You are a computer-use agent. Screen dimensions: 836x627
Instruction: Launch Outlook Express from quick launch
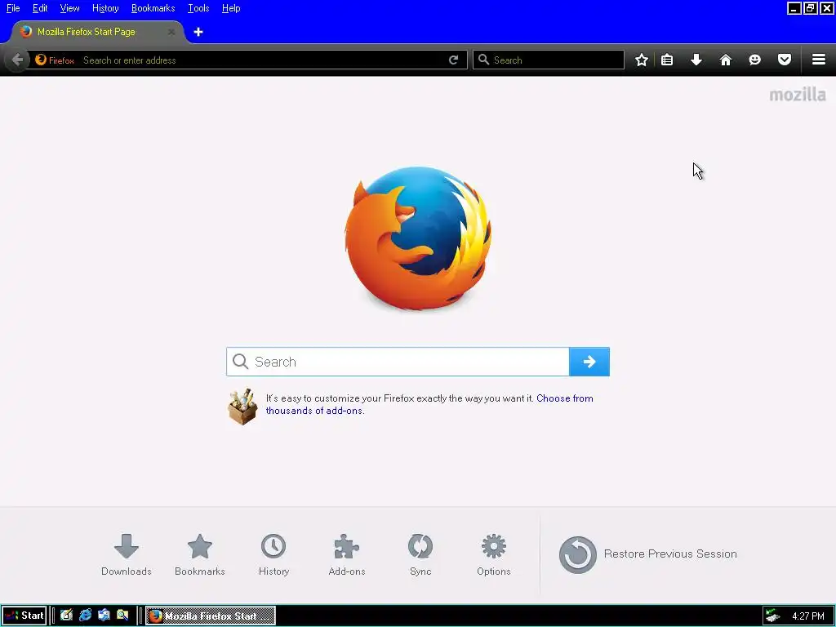[x=104, y=616]
